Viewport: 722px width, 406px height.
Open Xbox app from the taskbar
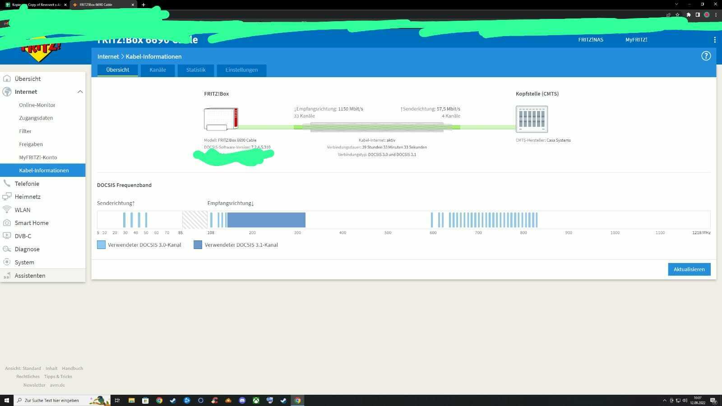click(256, 400)
